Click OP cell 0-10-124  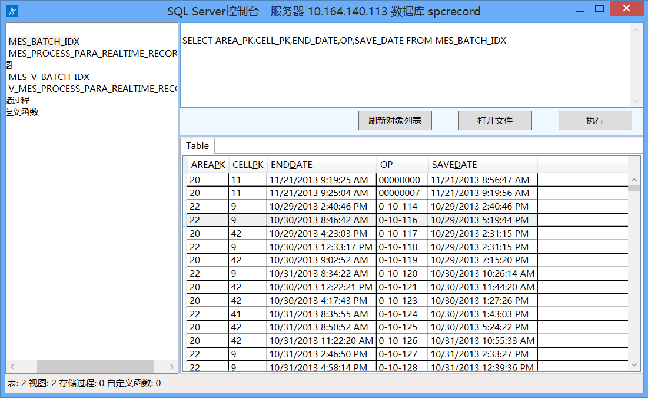402,314
